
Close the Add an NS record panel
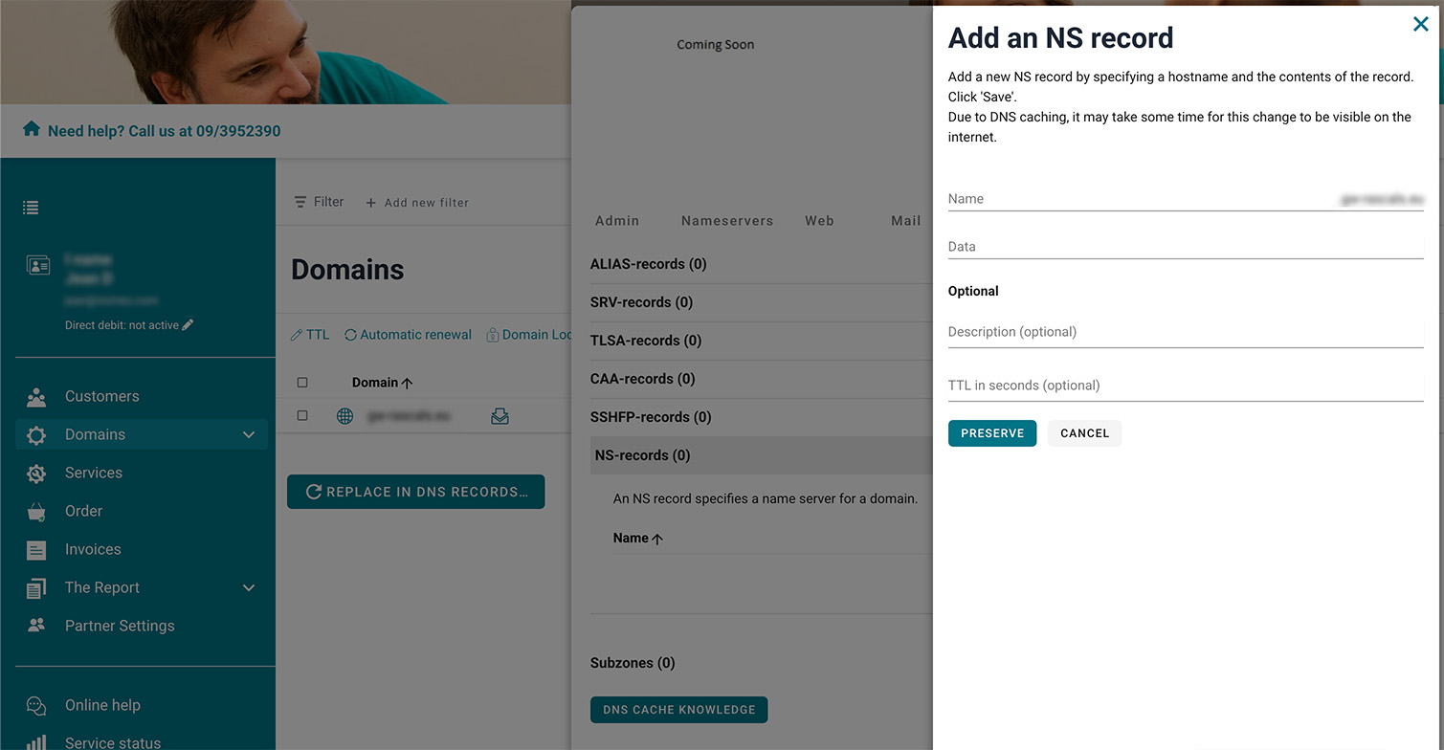[x=1421, y=25]
